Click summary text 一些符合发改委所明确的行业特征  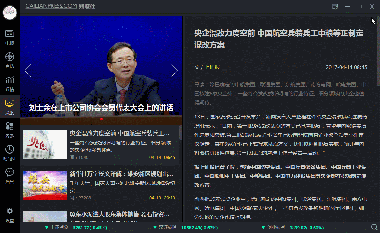(120, 146)
